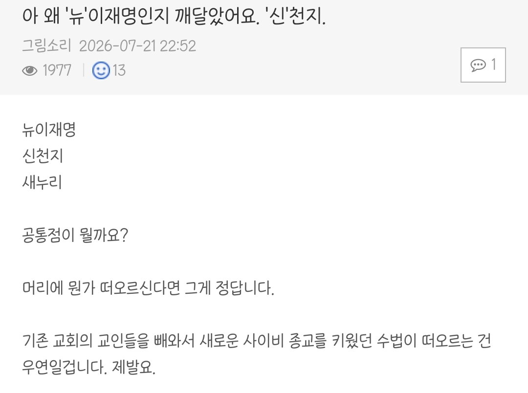Click the sentence starting 머리에 뭔가
Image resolution: width=528 pixels, height=393 pixels.
pos(148,288)
